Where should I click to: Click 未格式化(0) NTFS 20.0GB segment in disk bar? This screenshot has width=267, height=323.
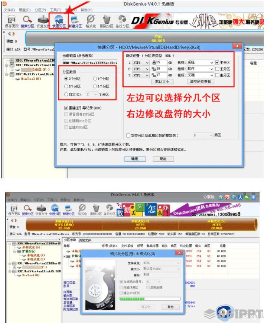64,225
